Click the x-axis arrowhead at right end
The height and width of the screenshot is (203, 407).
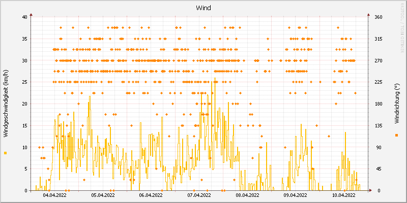370,191
